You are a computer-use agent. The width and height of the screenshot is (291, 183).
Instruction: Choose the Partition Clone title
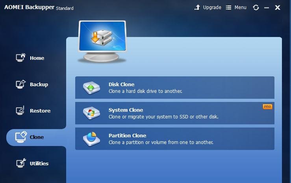pos(127,135)
